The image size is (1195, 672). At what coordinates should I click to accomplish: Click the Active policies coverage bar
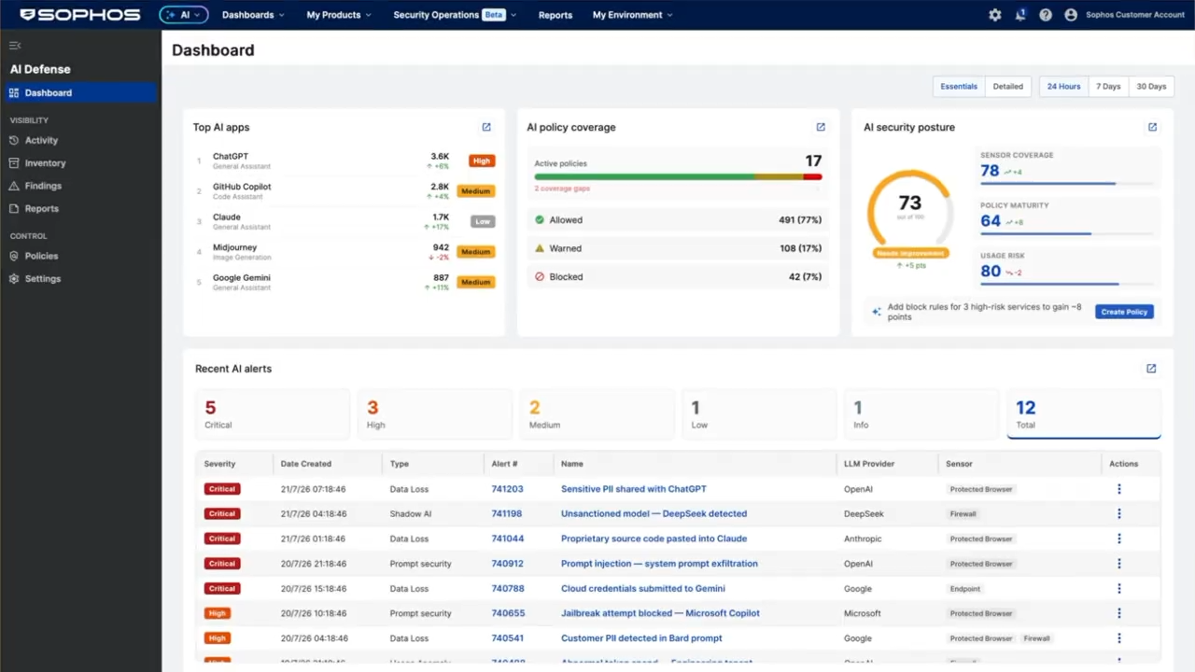678,176
